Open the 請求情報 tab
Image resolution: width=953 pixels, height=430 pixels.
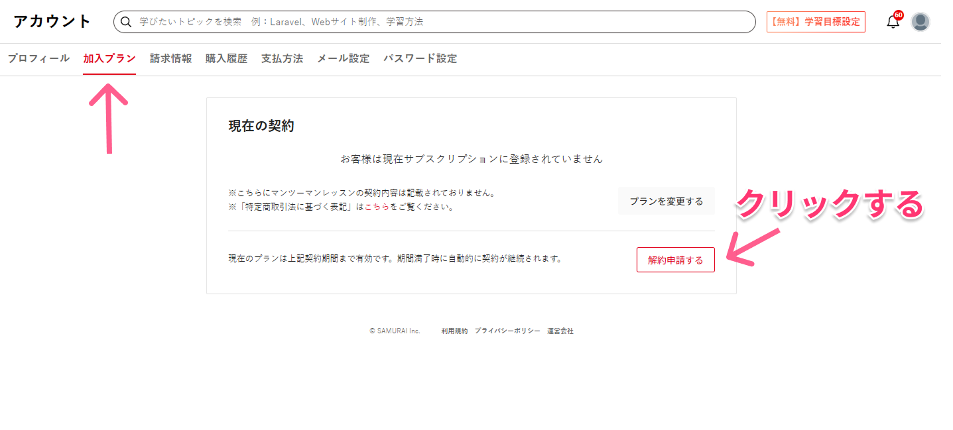click(170, 58)
